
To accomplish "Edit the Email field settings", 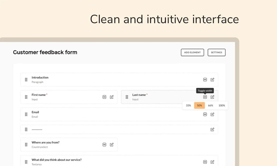I will pyautogui.click(x=212, y=114).
